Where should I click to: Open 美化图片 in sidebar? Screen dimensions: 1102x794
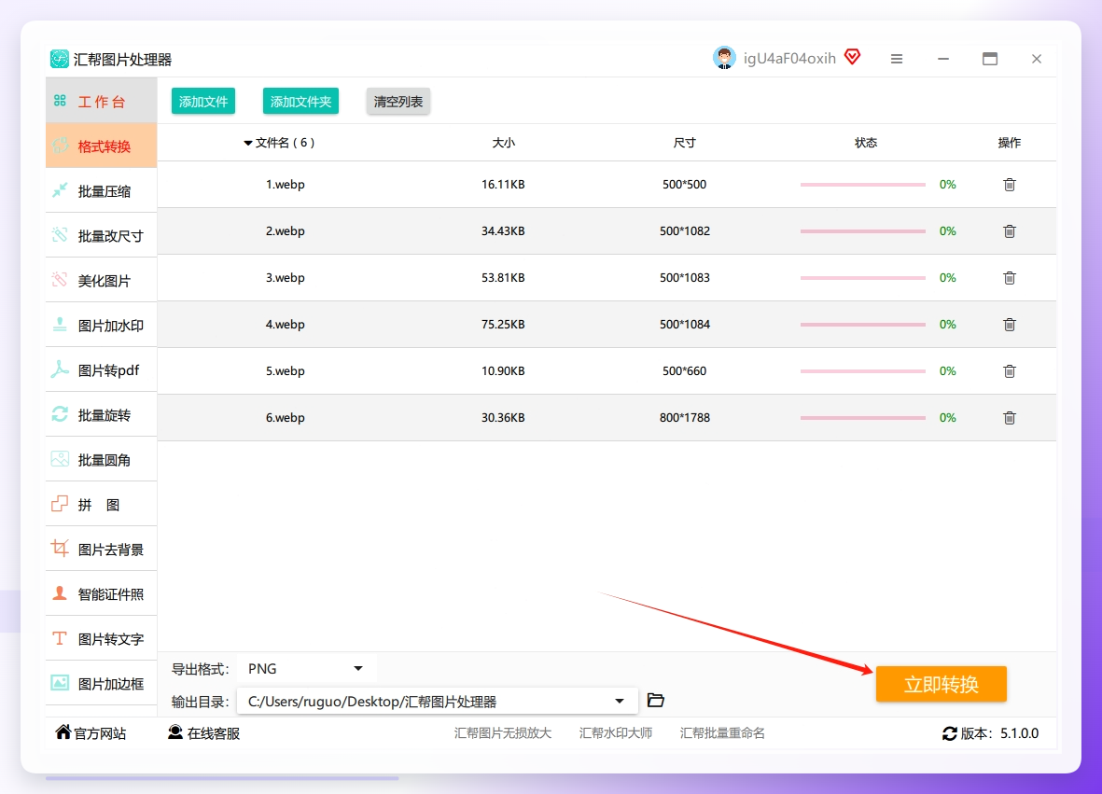pos(101,280)
